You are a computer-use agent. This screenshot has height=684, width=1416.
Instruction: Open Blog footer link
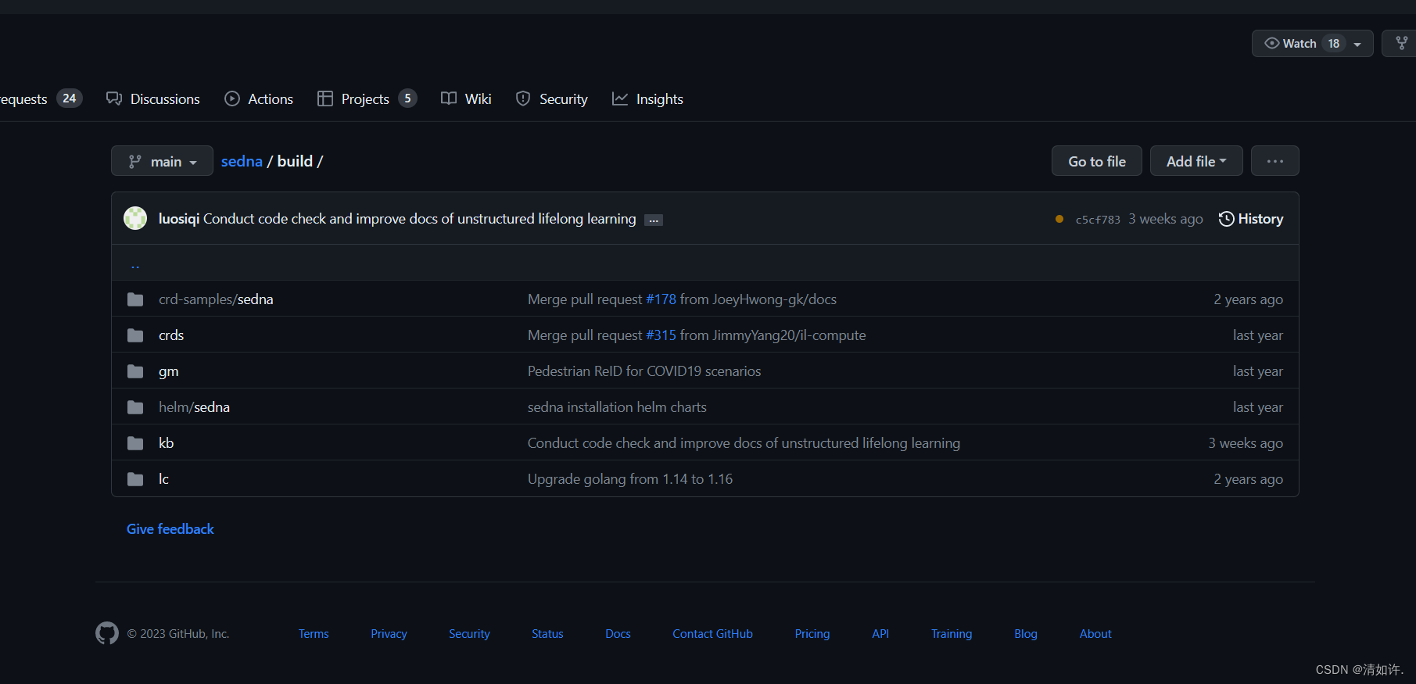tap(1026, 634)
